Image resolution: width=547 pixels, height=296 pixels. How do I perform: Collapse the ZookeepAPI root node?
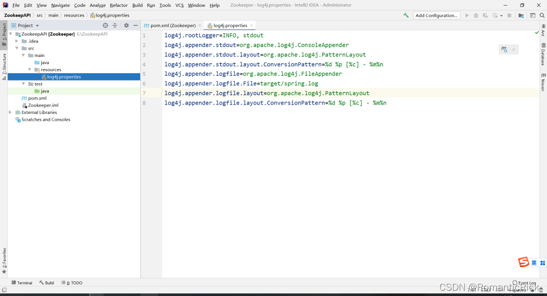(x=11, y=34)
